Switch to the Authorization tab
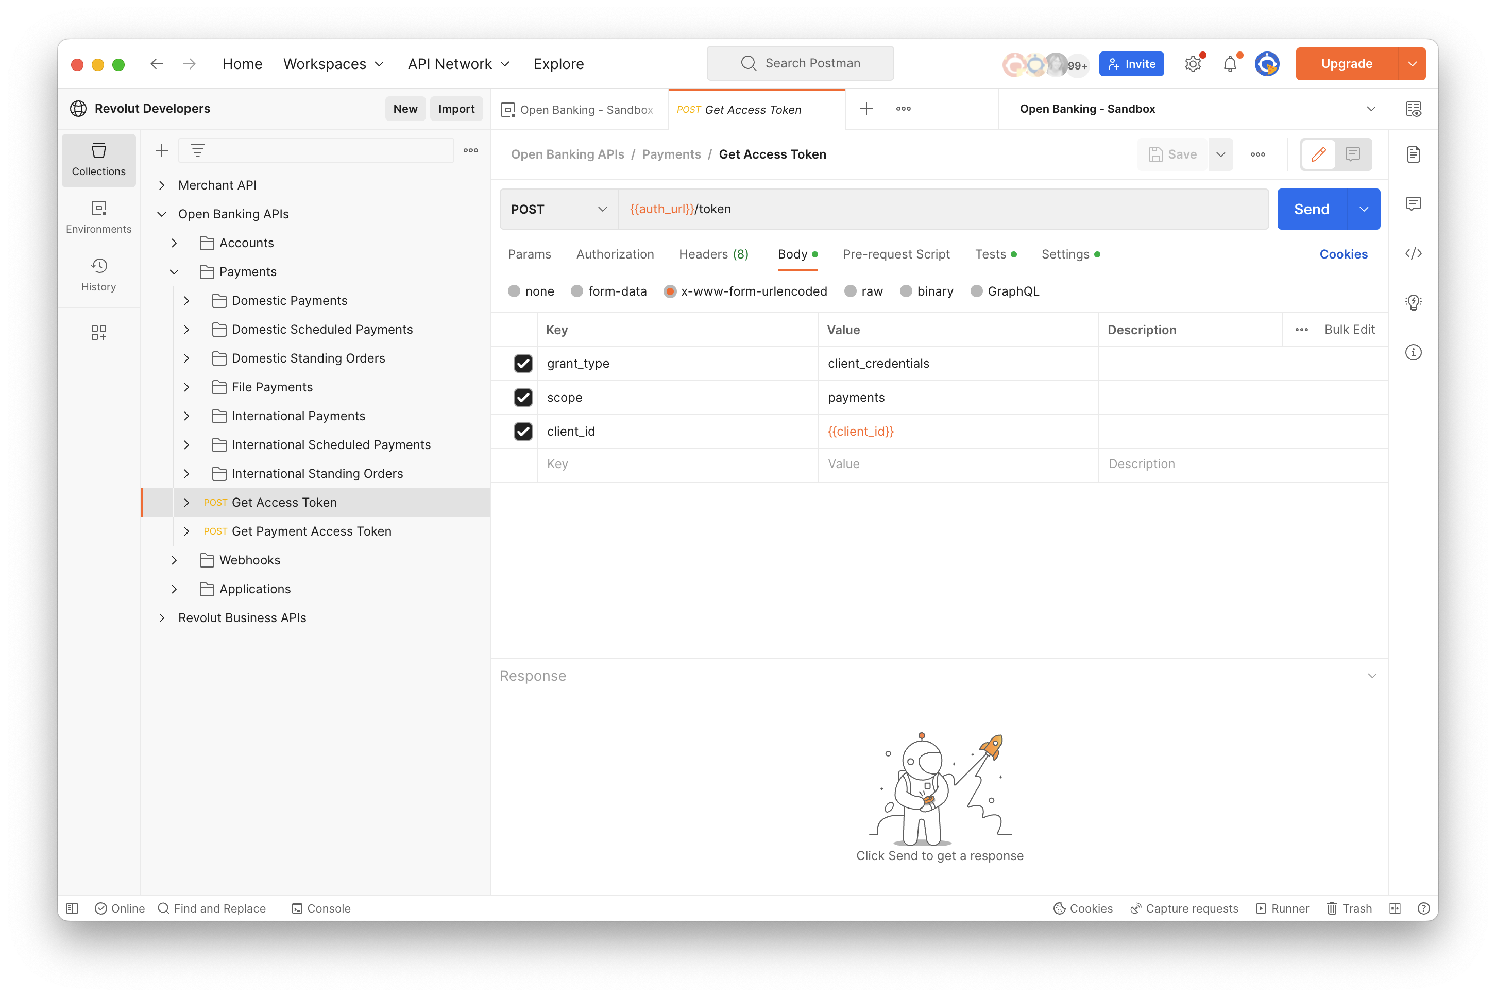Screen dimensions: 1496x997 coord(615,254)
